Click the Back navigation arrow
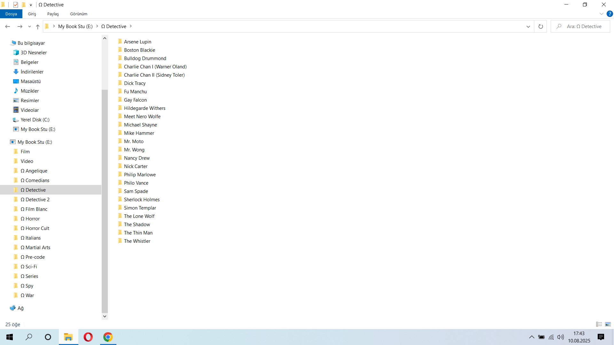 tap(8, 27)
